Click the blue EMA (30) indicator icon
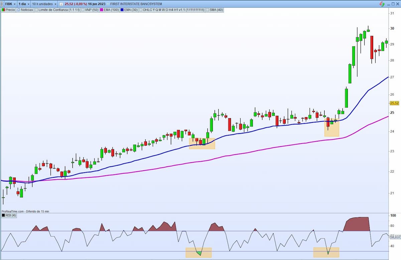 [122, 10]
